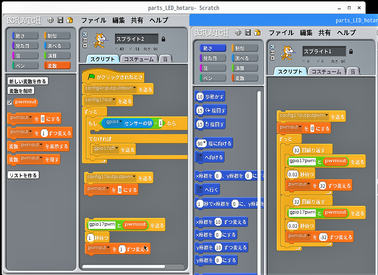Switch to スクリプト tab for スプライト1
The image size is (378, 275).
(290, 72)
